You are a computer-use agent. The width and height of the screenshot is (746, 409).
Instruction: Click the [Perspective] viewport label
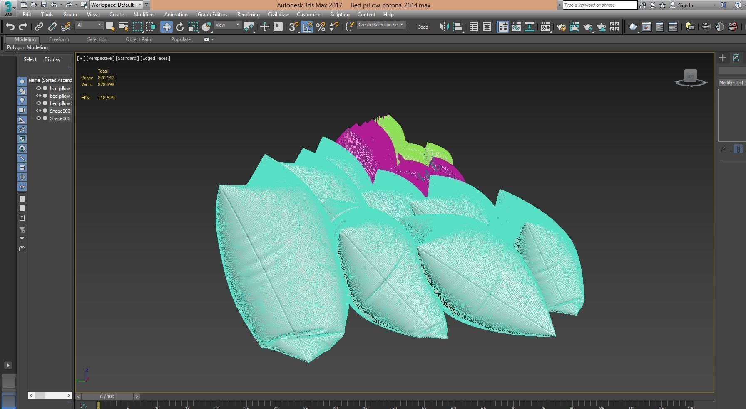(100, 58)
